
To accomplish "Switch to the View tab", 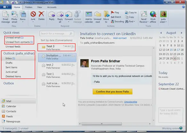I will (39, 7).
